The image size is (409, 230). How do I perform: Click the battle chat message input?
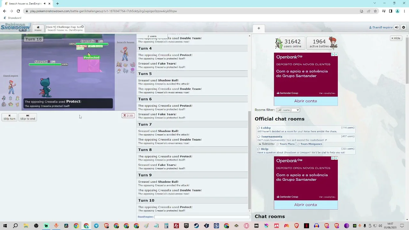[202, 217]
